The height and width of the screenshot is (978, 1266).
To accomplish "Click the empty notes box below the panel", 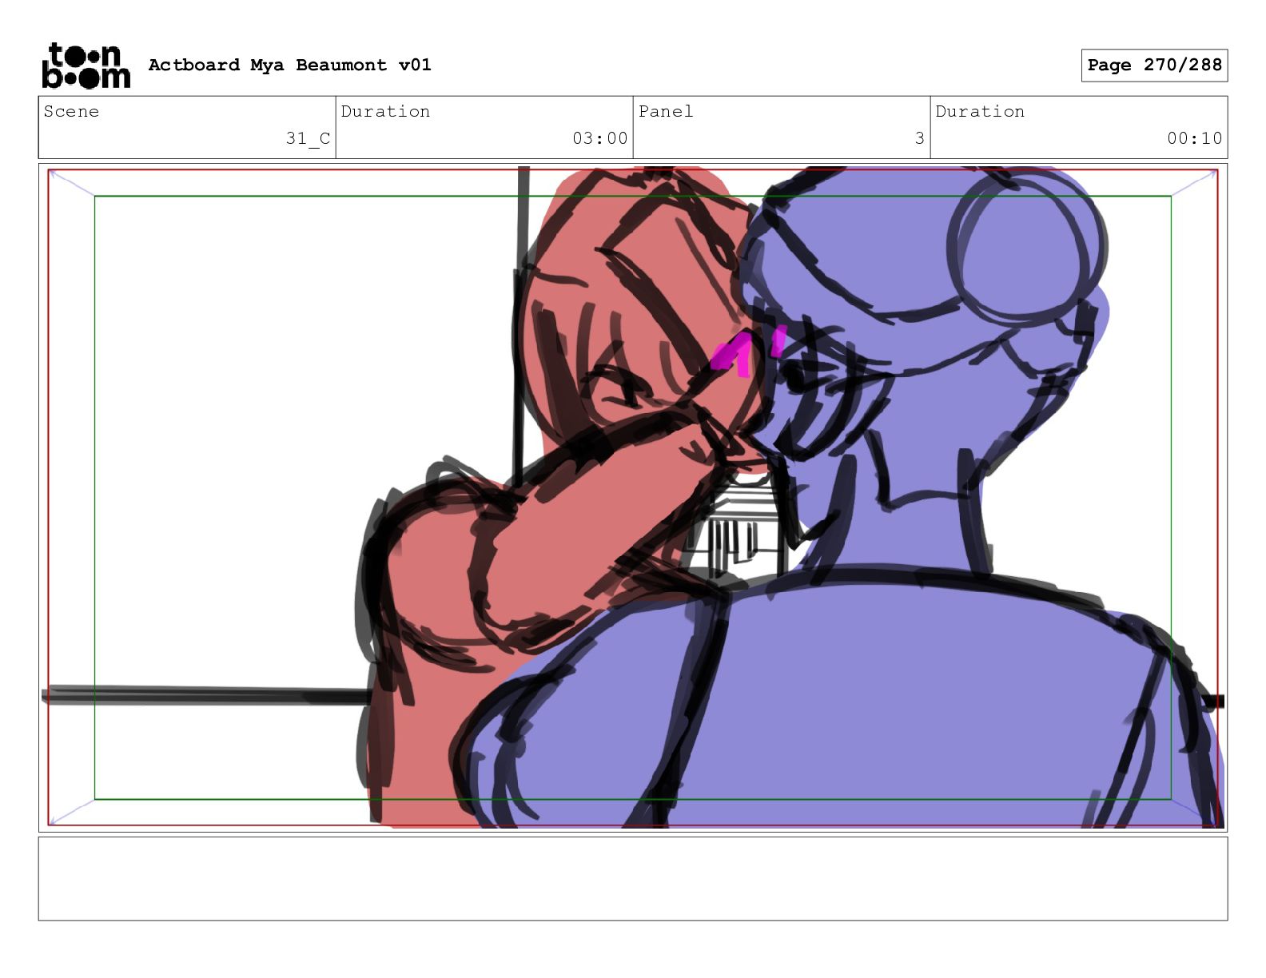I will 633,879.
